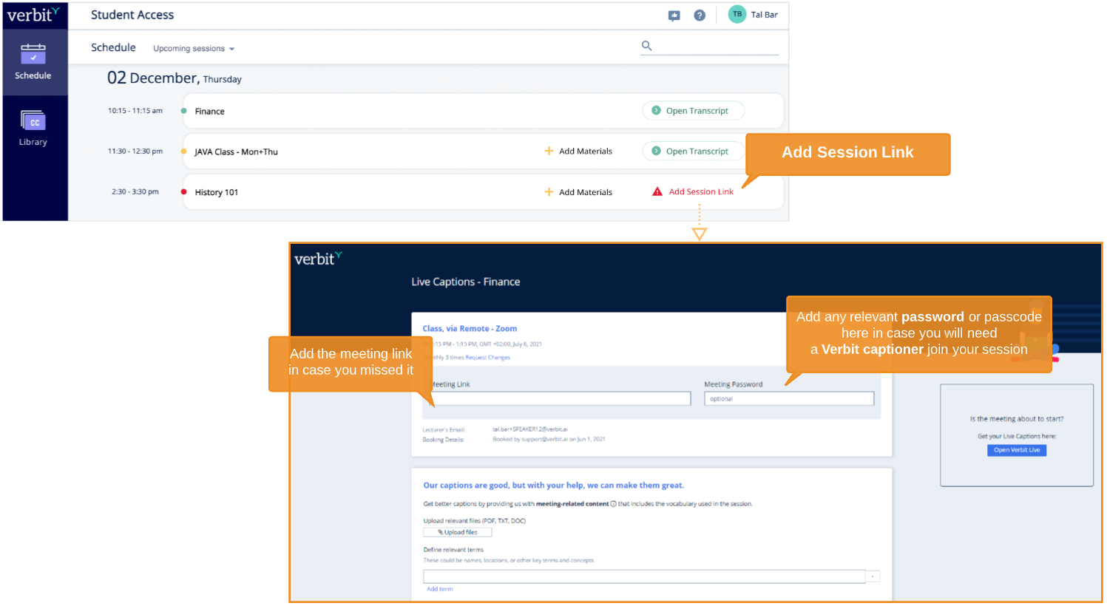Open Transcript for the Finance session
1107x606 pixels.
(693, 110)
